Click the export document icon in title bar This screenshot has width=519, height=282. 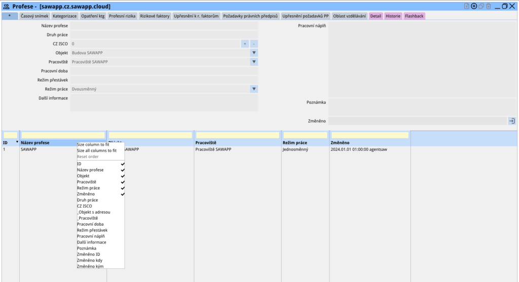[x=467, y=6]
